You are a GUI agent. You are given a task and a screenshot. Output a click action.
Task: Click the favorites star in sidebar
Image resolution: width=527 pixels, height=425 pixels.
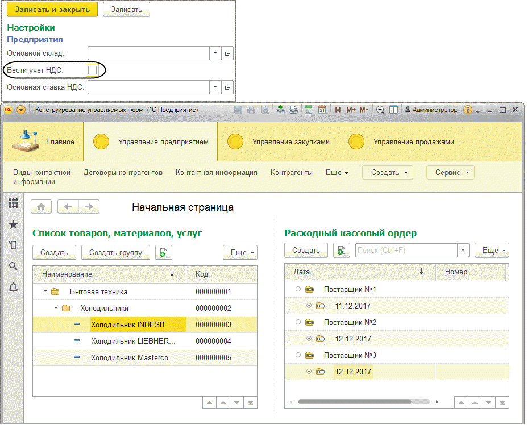14,224
